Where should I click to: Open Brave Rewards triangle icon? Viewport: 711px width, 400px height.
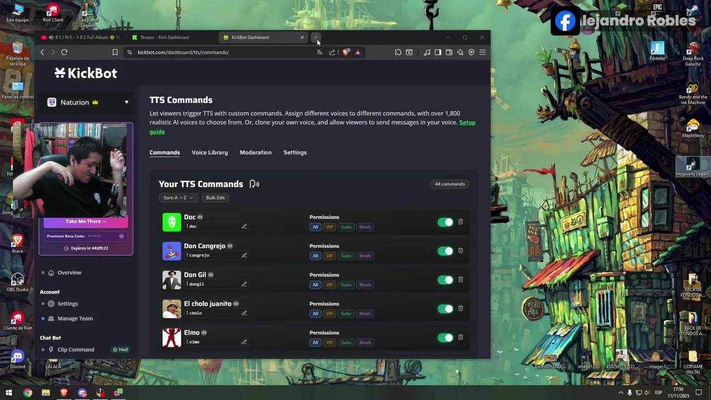[x=358, y=52]
